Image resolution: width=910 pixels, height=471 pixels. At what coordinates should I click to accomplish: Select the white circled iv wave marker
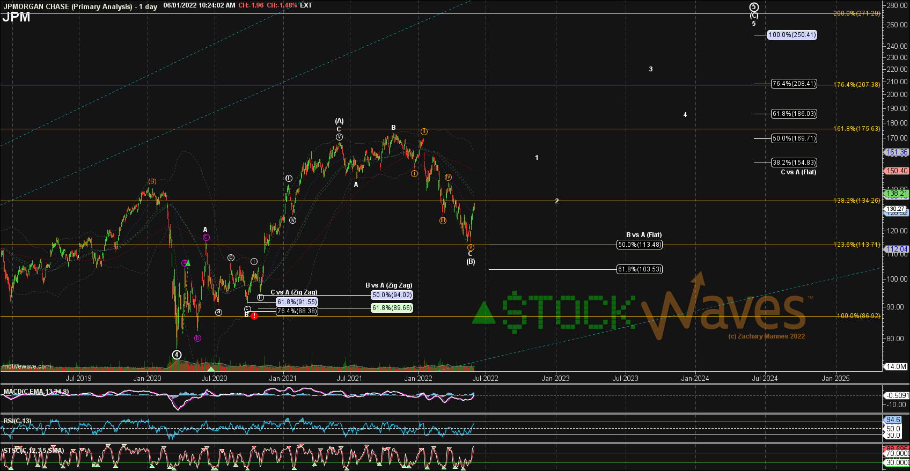coord(292,220)
